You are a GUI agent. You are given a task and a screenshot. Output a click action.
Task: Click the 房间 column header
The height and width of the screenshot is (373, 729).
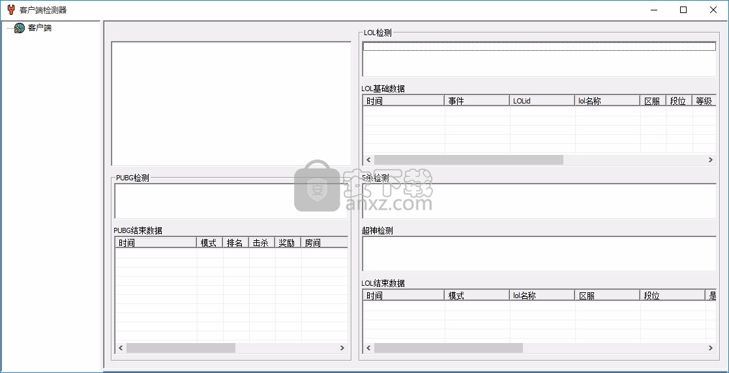pos(324,243)
